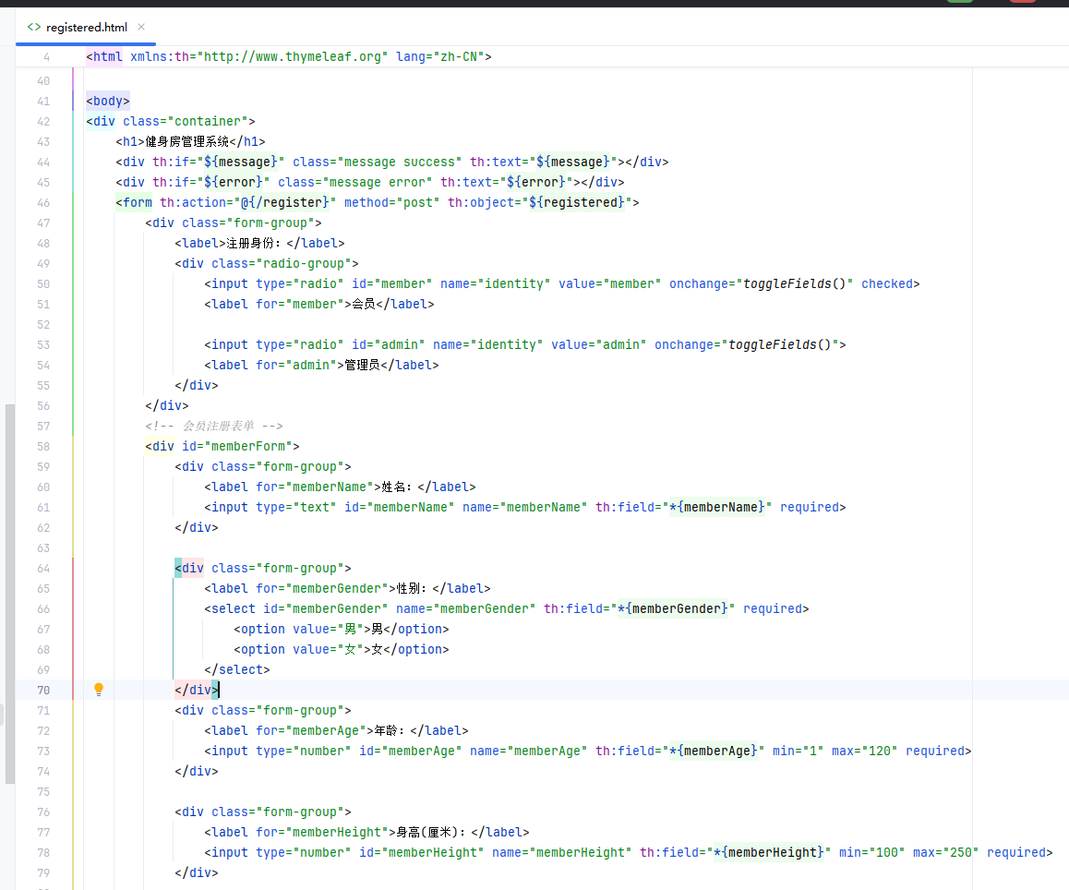
Task: Click the 姓名 label on line 60
Action: point(341,487)
